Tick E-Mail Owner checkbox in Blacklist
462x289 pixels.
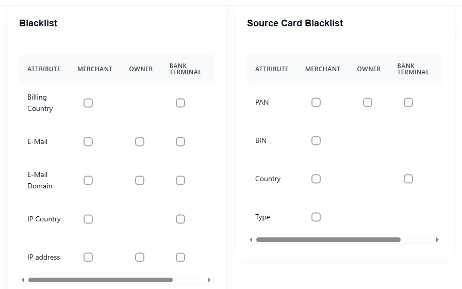pos(140,141)
